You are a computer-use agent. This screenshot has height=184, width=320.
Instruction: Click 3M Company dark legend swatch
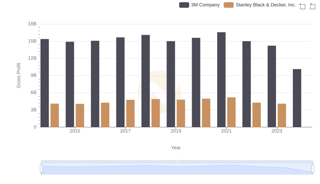pos(184,5)
